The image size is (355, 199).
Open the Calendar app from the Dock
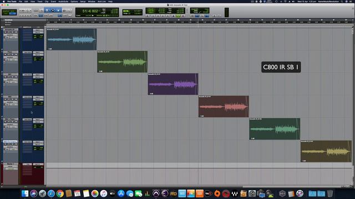coord(77,193)
